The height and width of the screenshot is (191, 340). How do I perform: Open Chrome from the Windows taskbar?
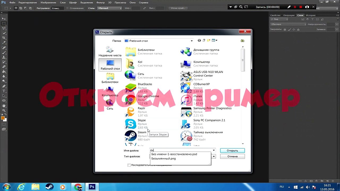[78, 187]
